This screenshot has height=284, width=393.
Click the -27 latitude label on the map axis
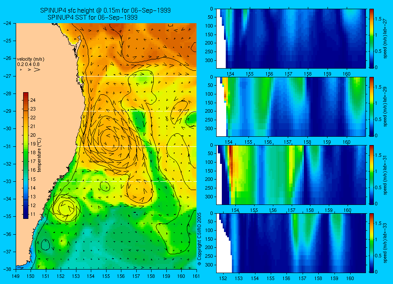7,76
